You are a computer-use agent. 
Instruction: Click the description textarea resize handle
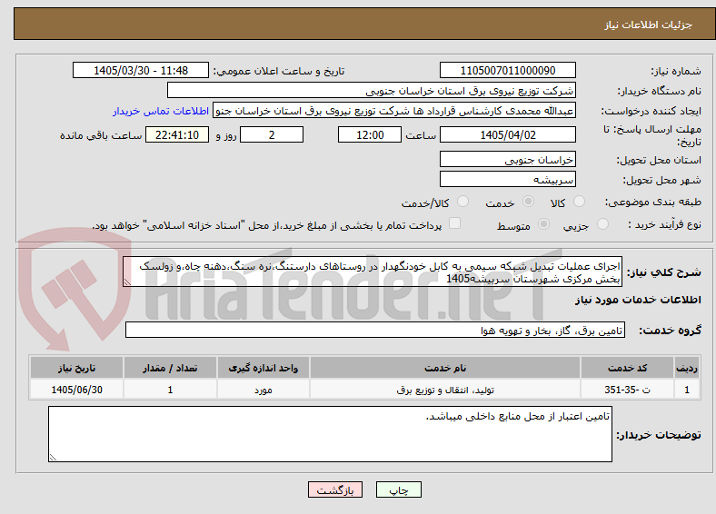pyautogui.click(x=127, y=282)
